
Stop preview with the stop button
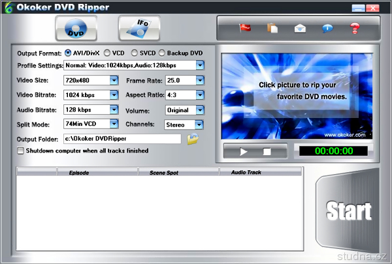(x=267, y=151)
